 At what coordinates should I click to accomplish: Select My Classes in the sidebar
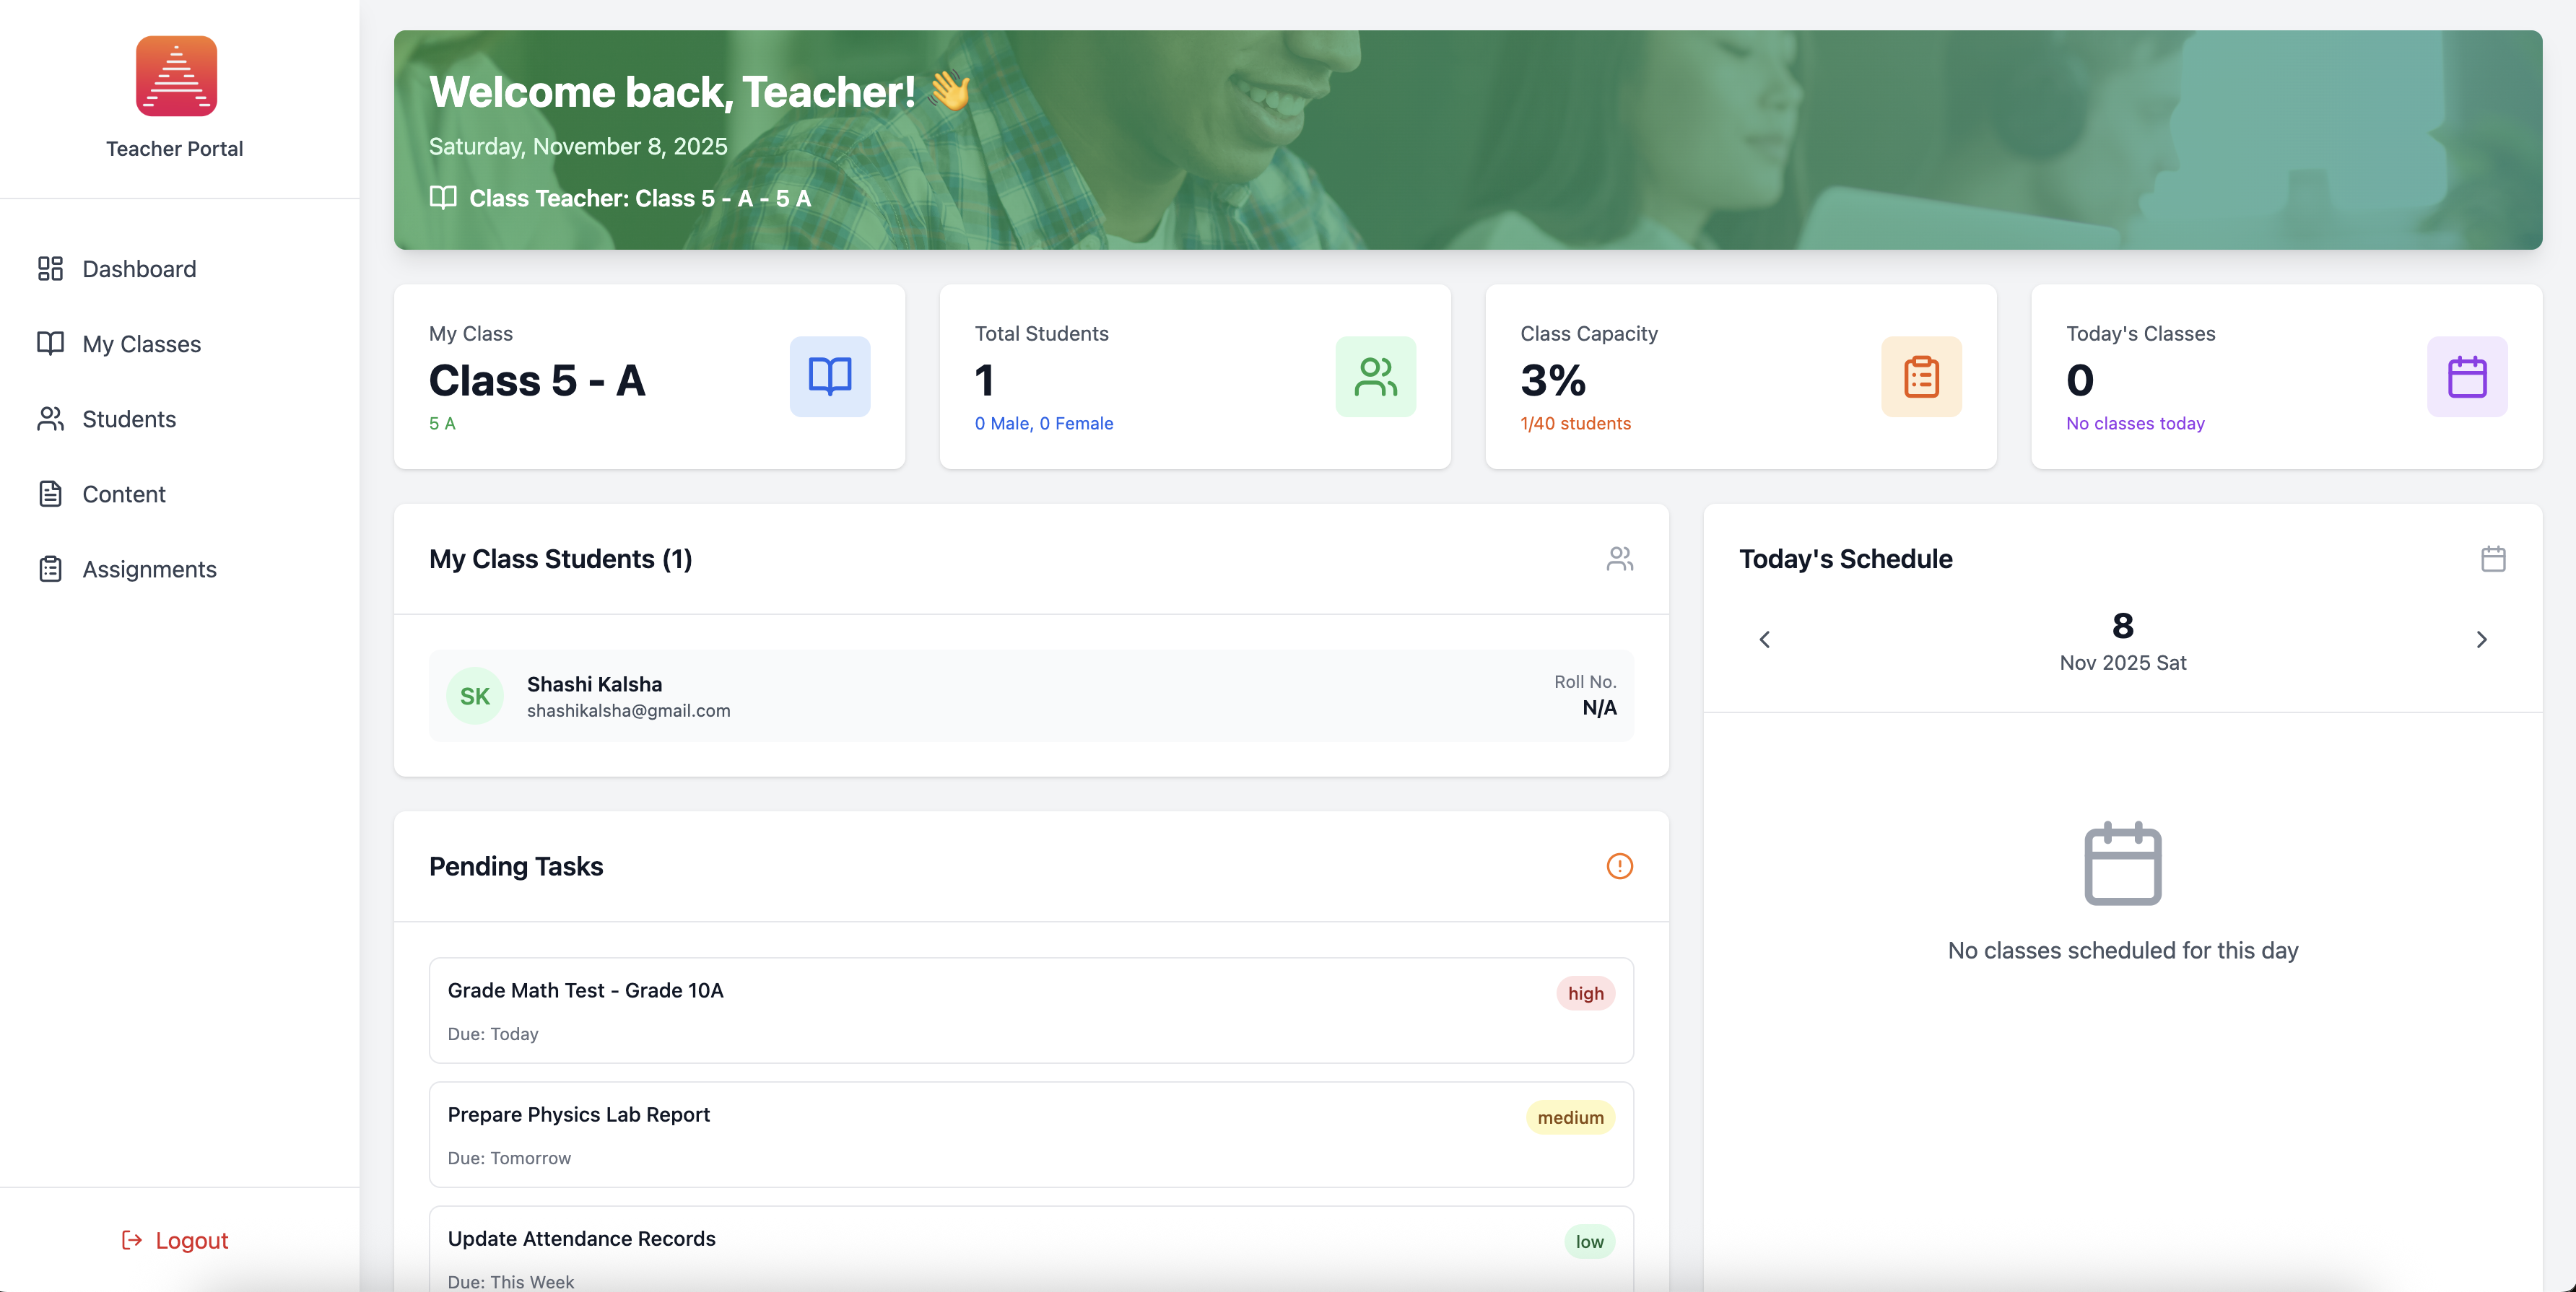141,343
